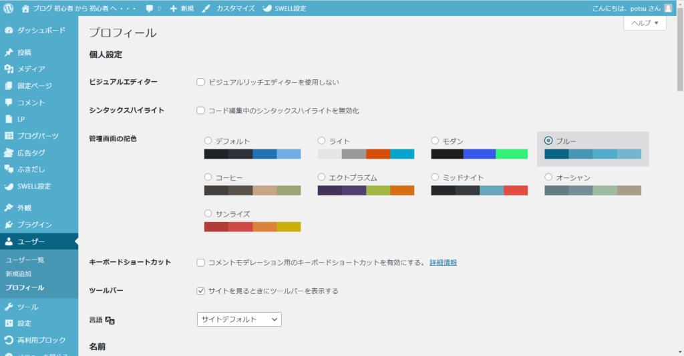Click the user avatar icon top right
Screen dimensions: 684x356
[x=669, y=9]
